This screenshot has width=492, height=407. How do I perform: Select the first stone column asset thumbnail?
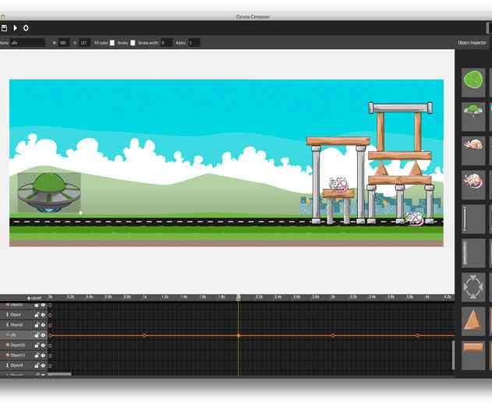click(x=473, y=219)
